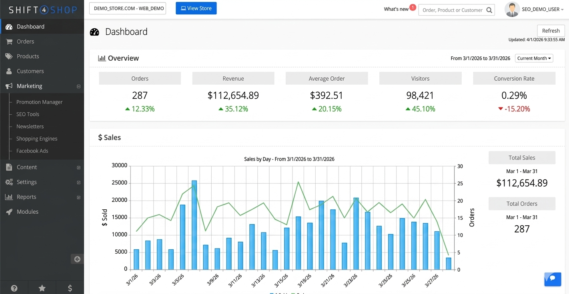Open SEO Tools from the Marketing menu
Screen dimensions: 569x294
click(26, 114)
